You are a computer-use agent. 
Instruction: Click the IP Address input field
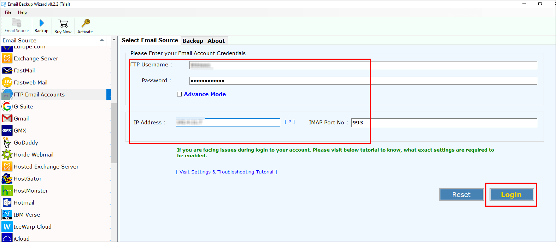tap(228, 123)
